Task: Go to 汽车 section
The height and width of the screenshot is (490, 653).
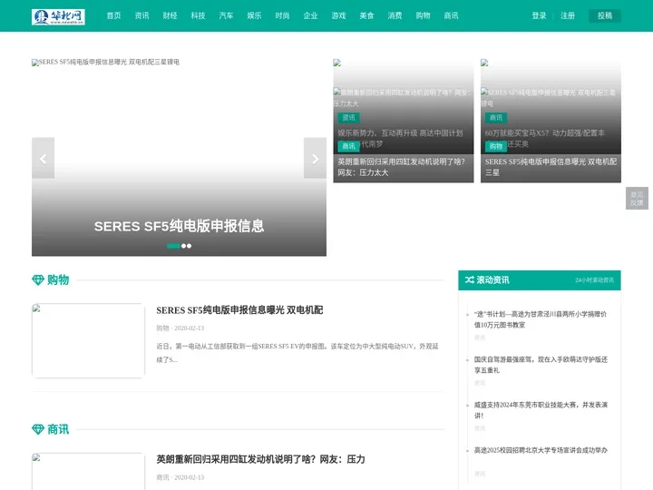Action: [x=226, y=15]
